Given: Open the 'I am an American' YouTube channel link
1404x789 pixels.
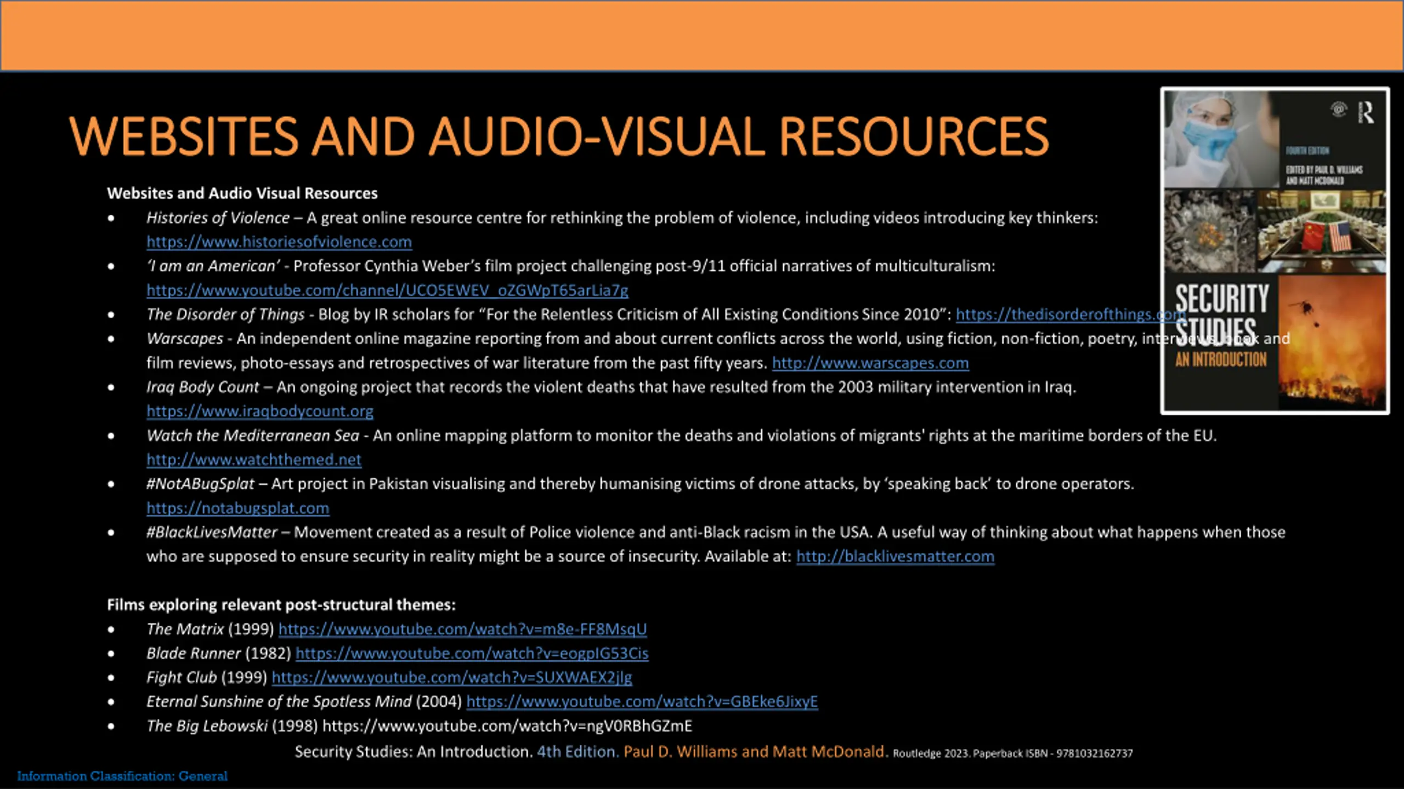Looking at the screenshot, I should click(387, 290).
